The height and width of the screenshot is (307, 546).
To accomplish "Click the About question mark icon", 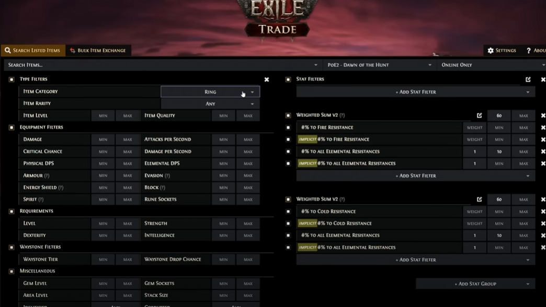I will point(530,50).
